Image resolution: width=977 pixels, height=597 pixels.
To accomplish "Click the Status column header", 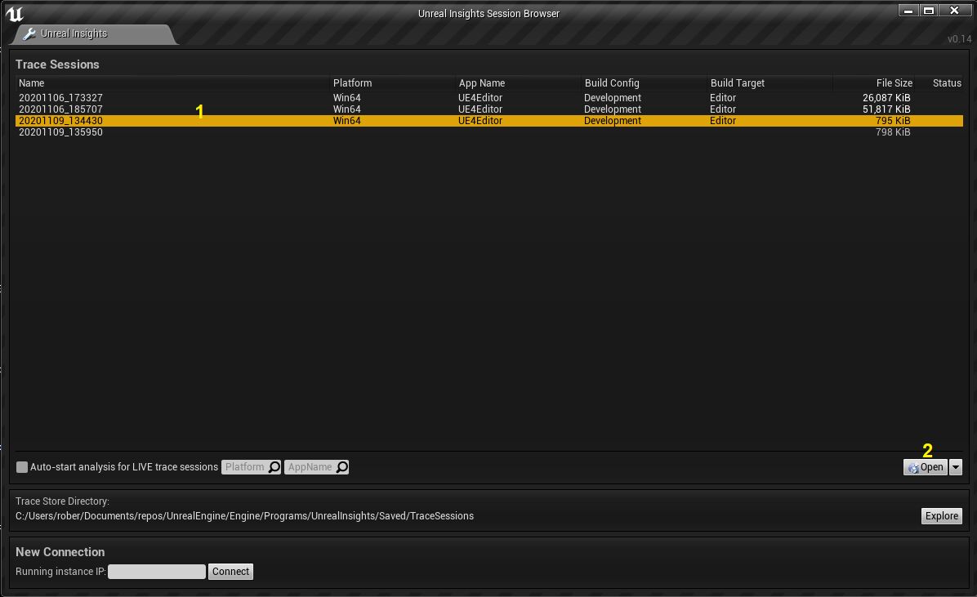I will pos(946,82).
